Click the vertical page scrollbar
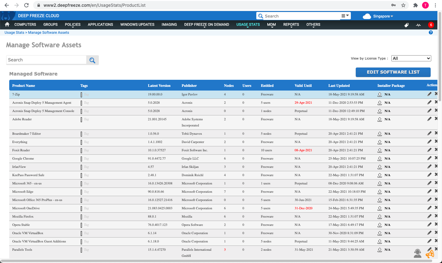This screenshot has width=442, height=263. pos(440,57)
